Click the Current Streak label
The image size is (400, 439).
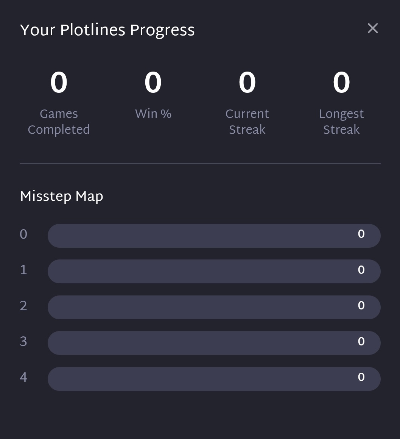pos(247,122)
